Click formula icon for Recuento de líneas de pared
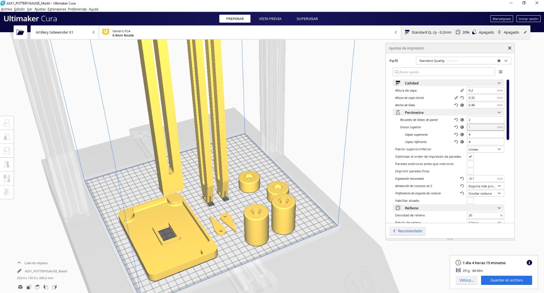 click(x=462, y=120)
